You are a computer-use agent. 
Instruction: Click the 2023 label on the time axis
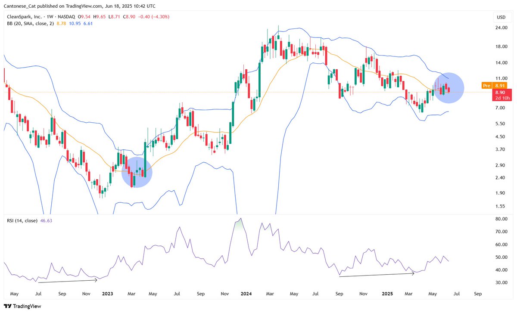[107, 293]
